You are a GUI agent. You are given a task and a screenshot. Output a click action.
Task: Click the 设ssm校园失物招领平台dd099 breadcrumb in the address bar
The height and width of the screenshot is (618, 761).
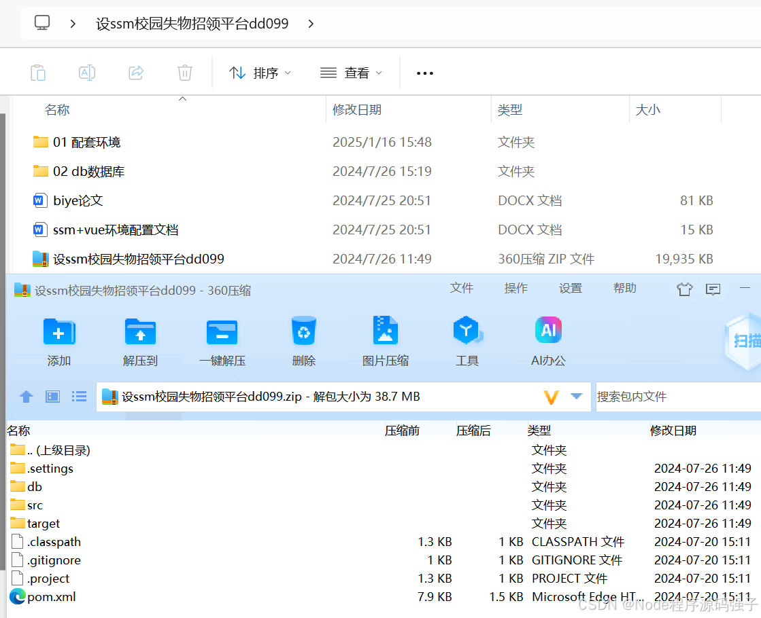pos(192,23)
